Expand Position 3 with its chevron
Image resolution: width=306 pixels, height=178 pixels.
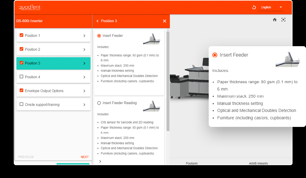click(x=84, y=63)
